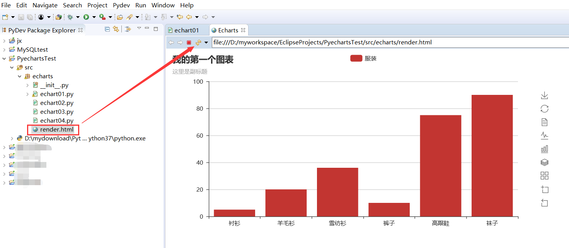
Task: Toggle Link with Editor in Package Explorer
Action: 115,29
